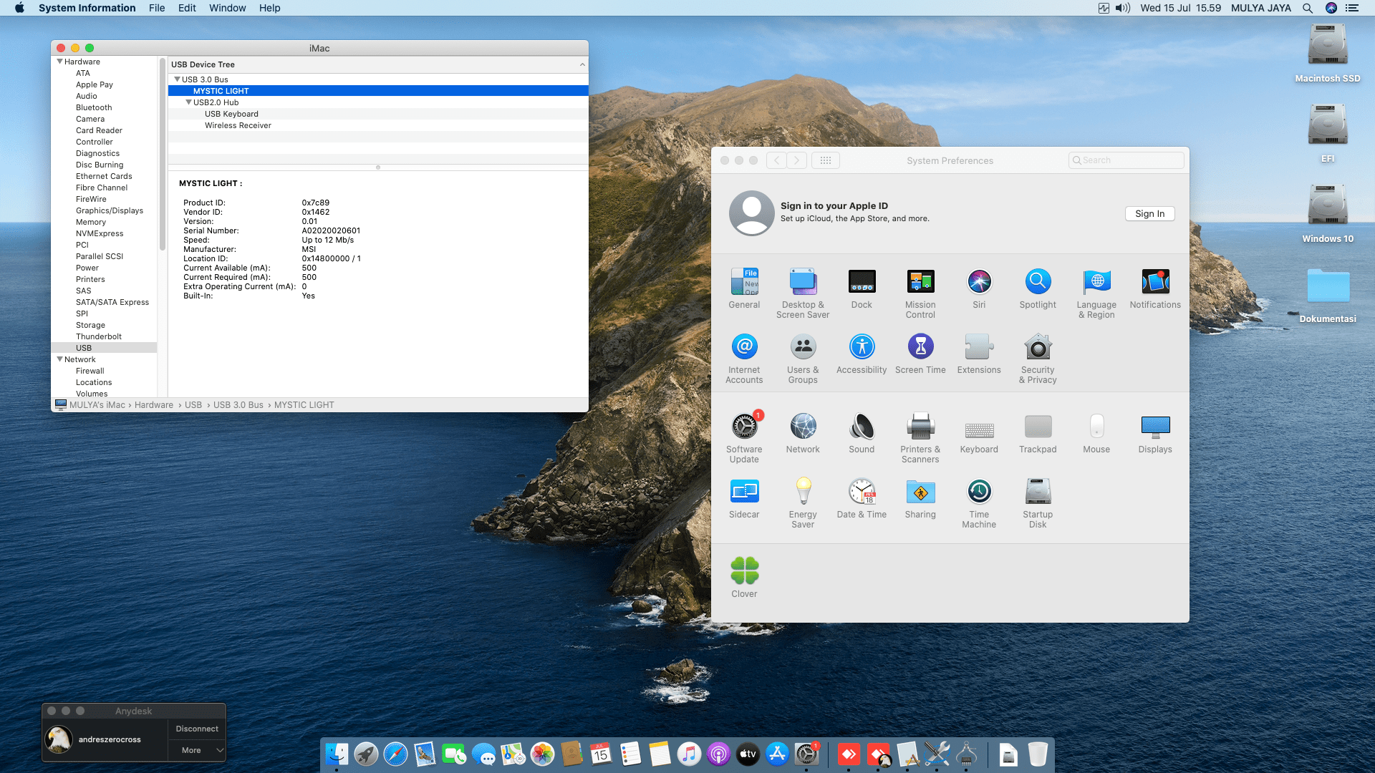Open the Edit menu
The height and width of the screenshot is (773, 1375).
(187, 8)
